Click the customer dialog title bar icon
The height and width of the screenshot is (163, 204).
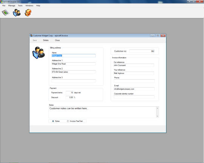[x=31, y=35]
